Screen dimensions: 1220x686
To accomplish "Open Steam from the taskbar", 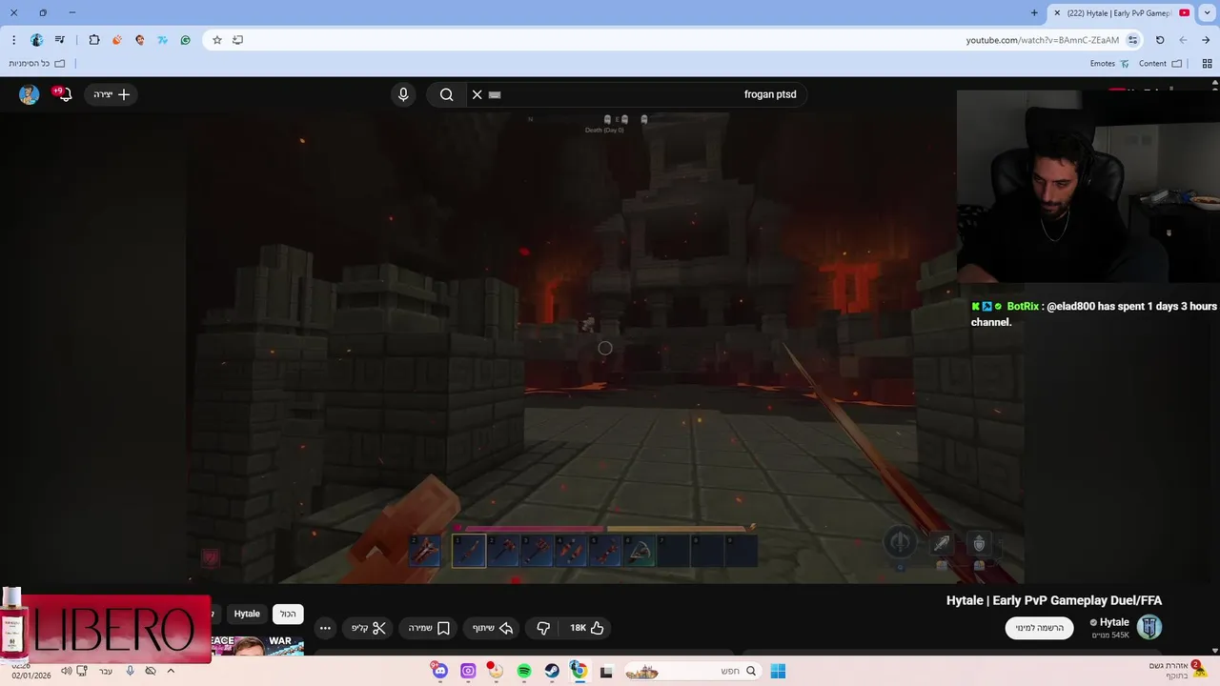I will coord(552,671).
